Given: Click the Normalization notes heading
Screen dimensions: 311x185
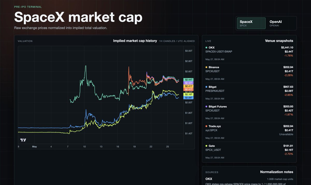Looking at the screenshot, I should tap(277, 172).
